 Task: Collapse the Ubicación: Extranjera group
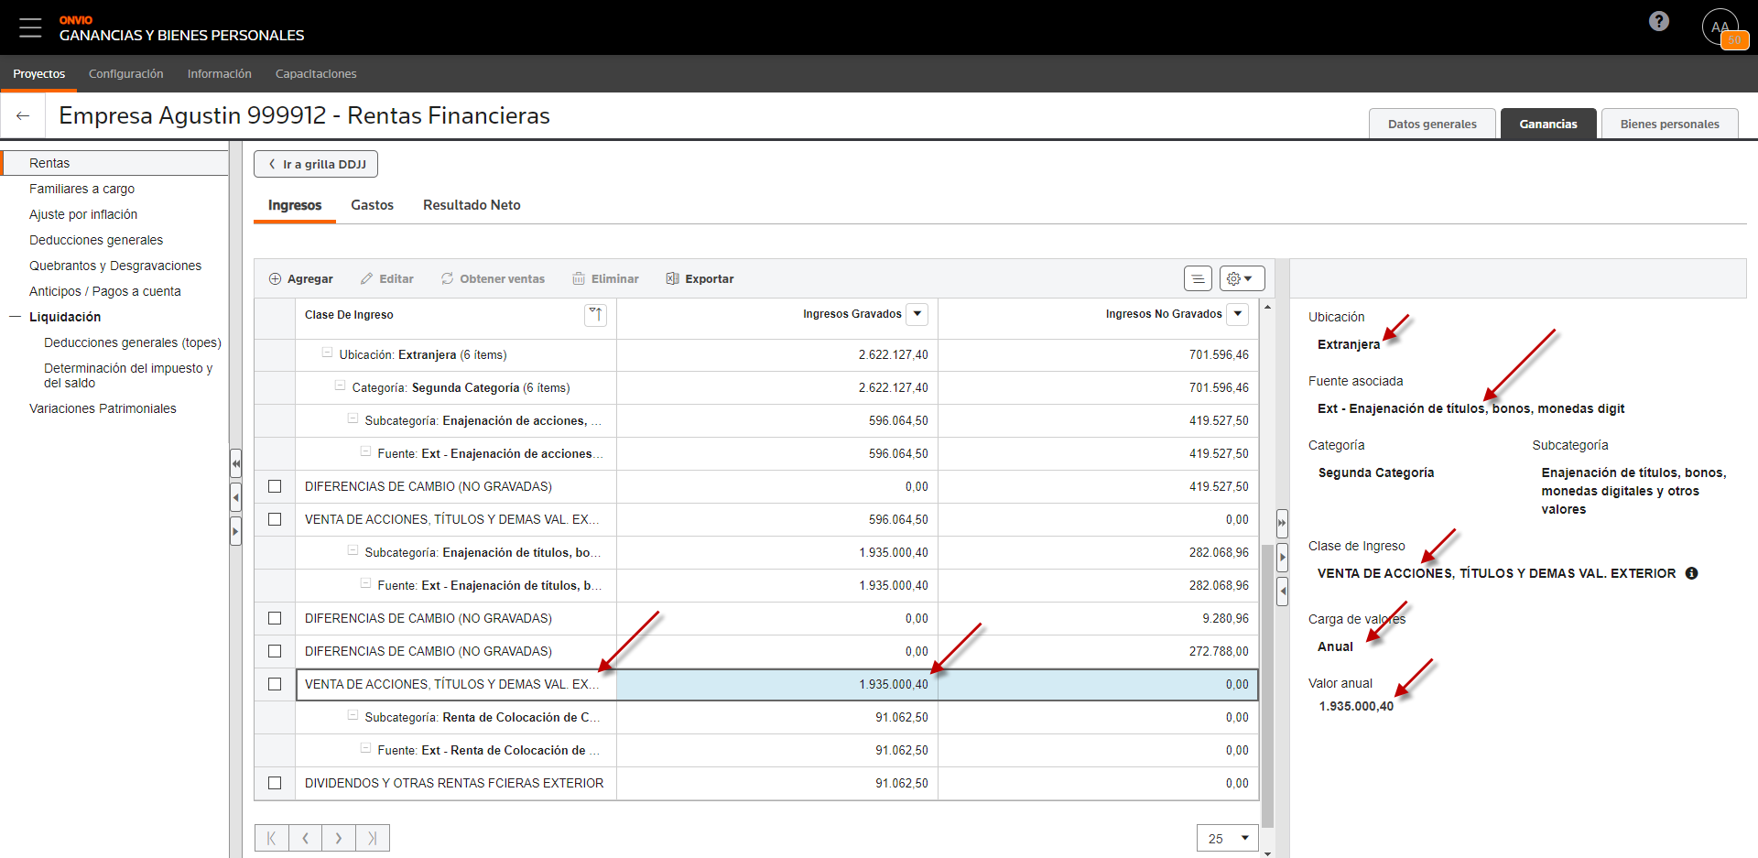pyautogui.click(x=327, y=353)
